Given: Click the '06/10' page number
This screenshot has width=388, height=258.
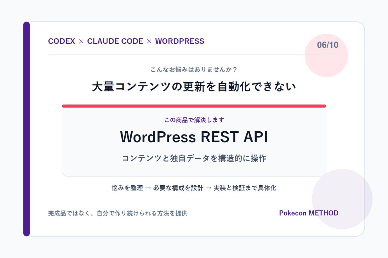Looking at the screenshot, I should coord(328,45).
